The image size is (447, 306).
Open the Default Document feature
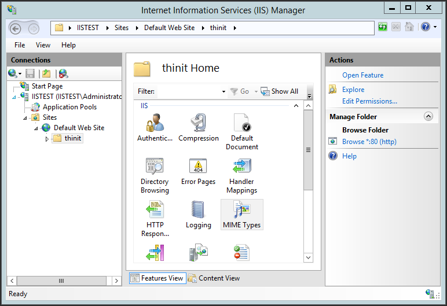[x=242, y=132]
